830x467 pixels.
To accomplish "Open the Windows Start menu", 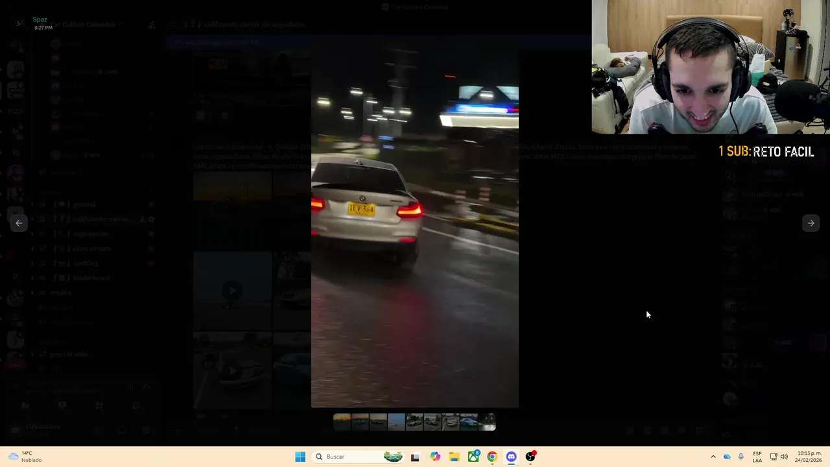I will [300, 457].
